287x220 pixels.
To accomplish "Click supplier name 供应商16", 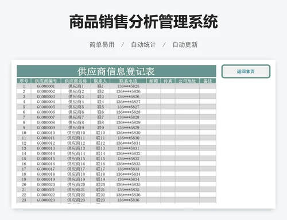I will tap(76, 164).
